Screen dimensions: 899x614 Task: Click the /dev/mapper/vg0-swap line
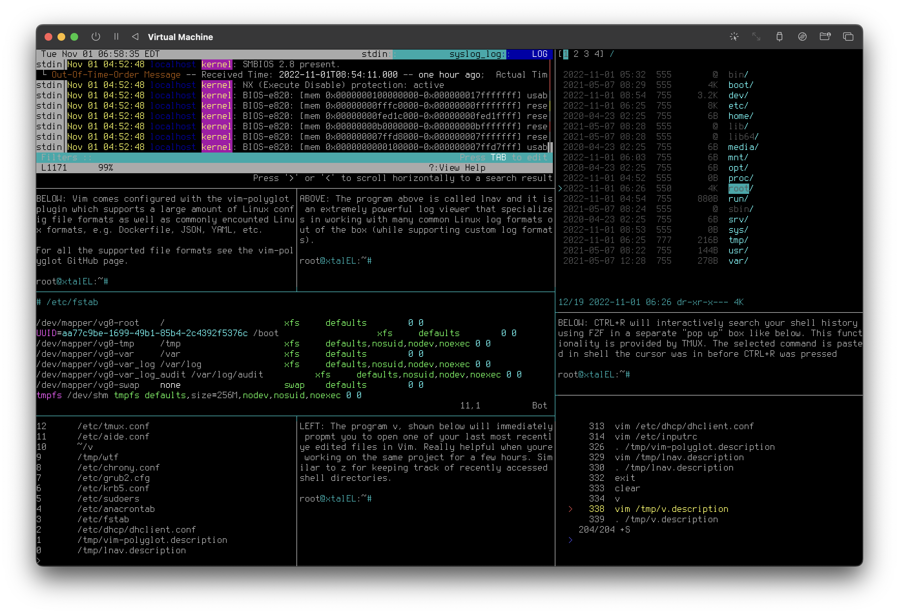pyautogui.click(x=230, y=385)
